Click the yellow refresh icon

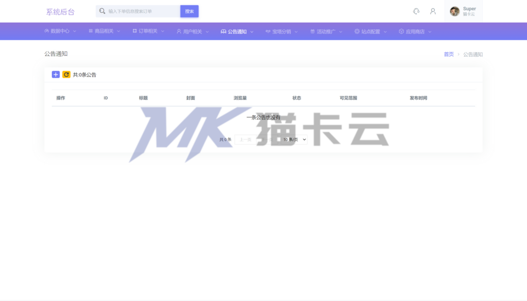(66, 75)
